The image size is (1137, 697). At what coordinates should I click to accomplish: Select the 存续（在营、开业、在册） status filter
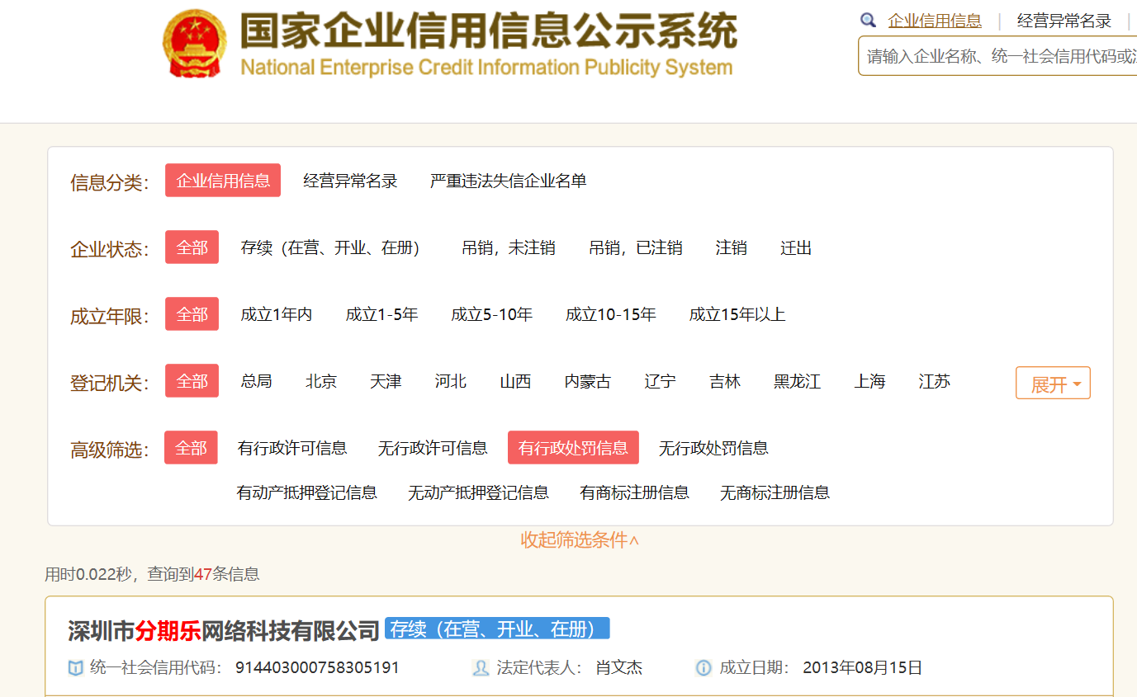pyautogui.click(x=333, y=247)
